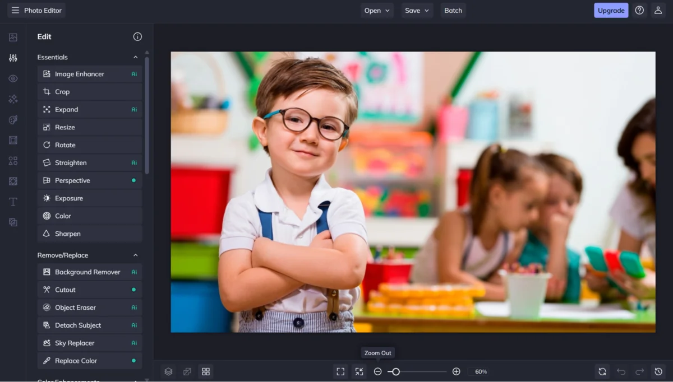Image resolution: width=673 pixels, height=382 pixels.
Task: Select the Rotate tool
Action: 90,145
